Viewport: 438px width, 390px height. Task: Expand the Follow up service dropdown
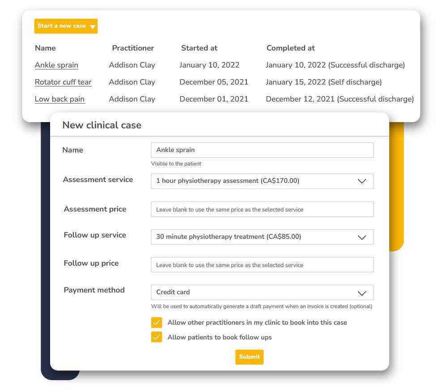point(262,237)
